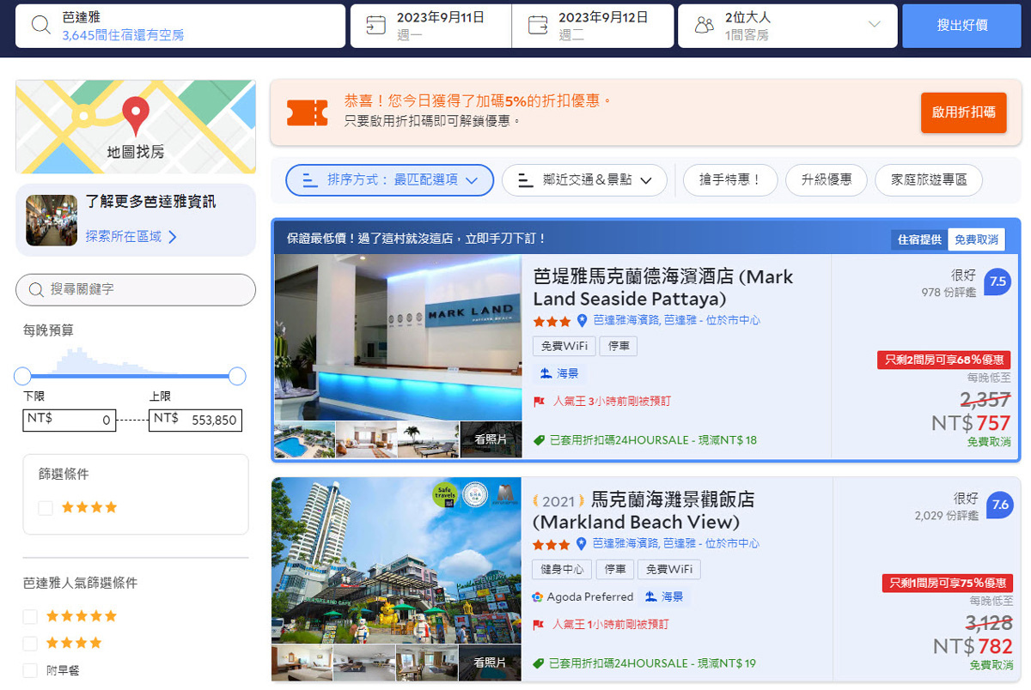The height and width of the screenshot is (690, 1031).
Task: Check the four-star box under 芭達雅人氣篩選條件
Action: (31, 644)
